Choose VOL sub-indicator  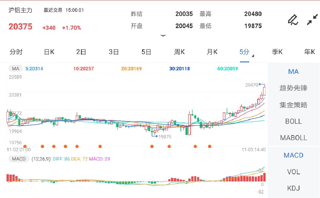pyautogui.click(x=293, y=172)
